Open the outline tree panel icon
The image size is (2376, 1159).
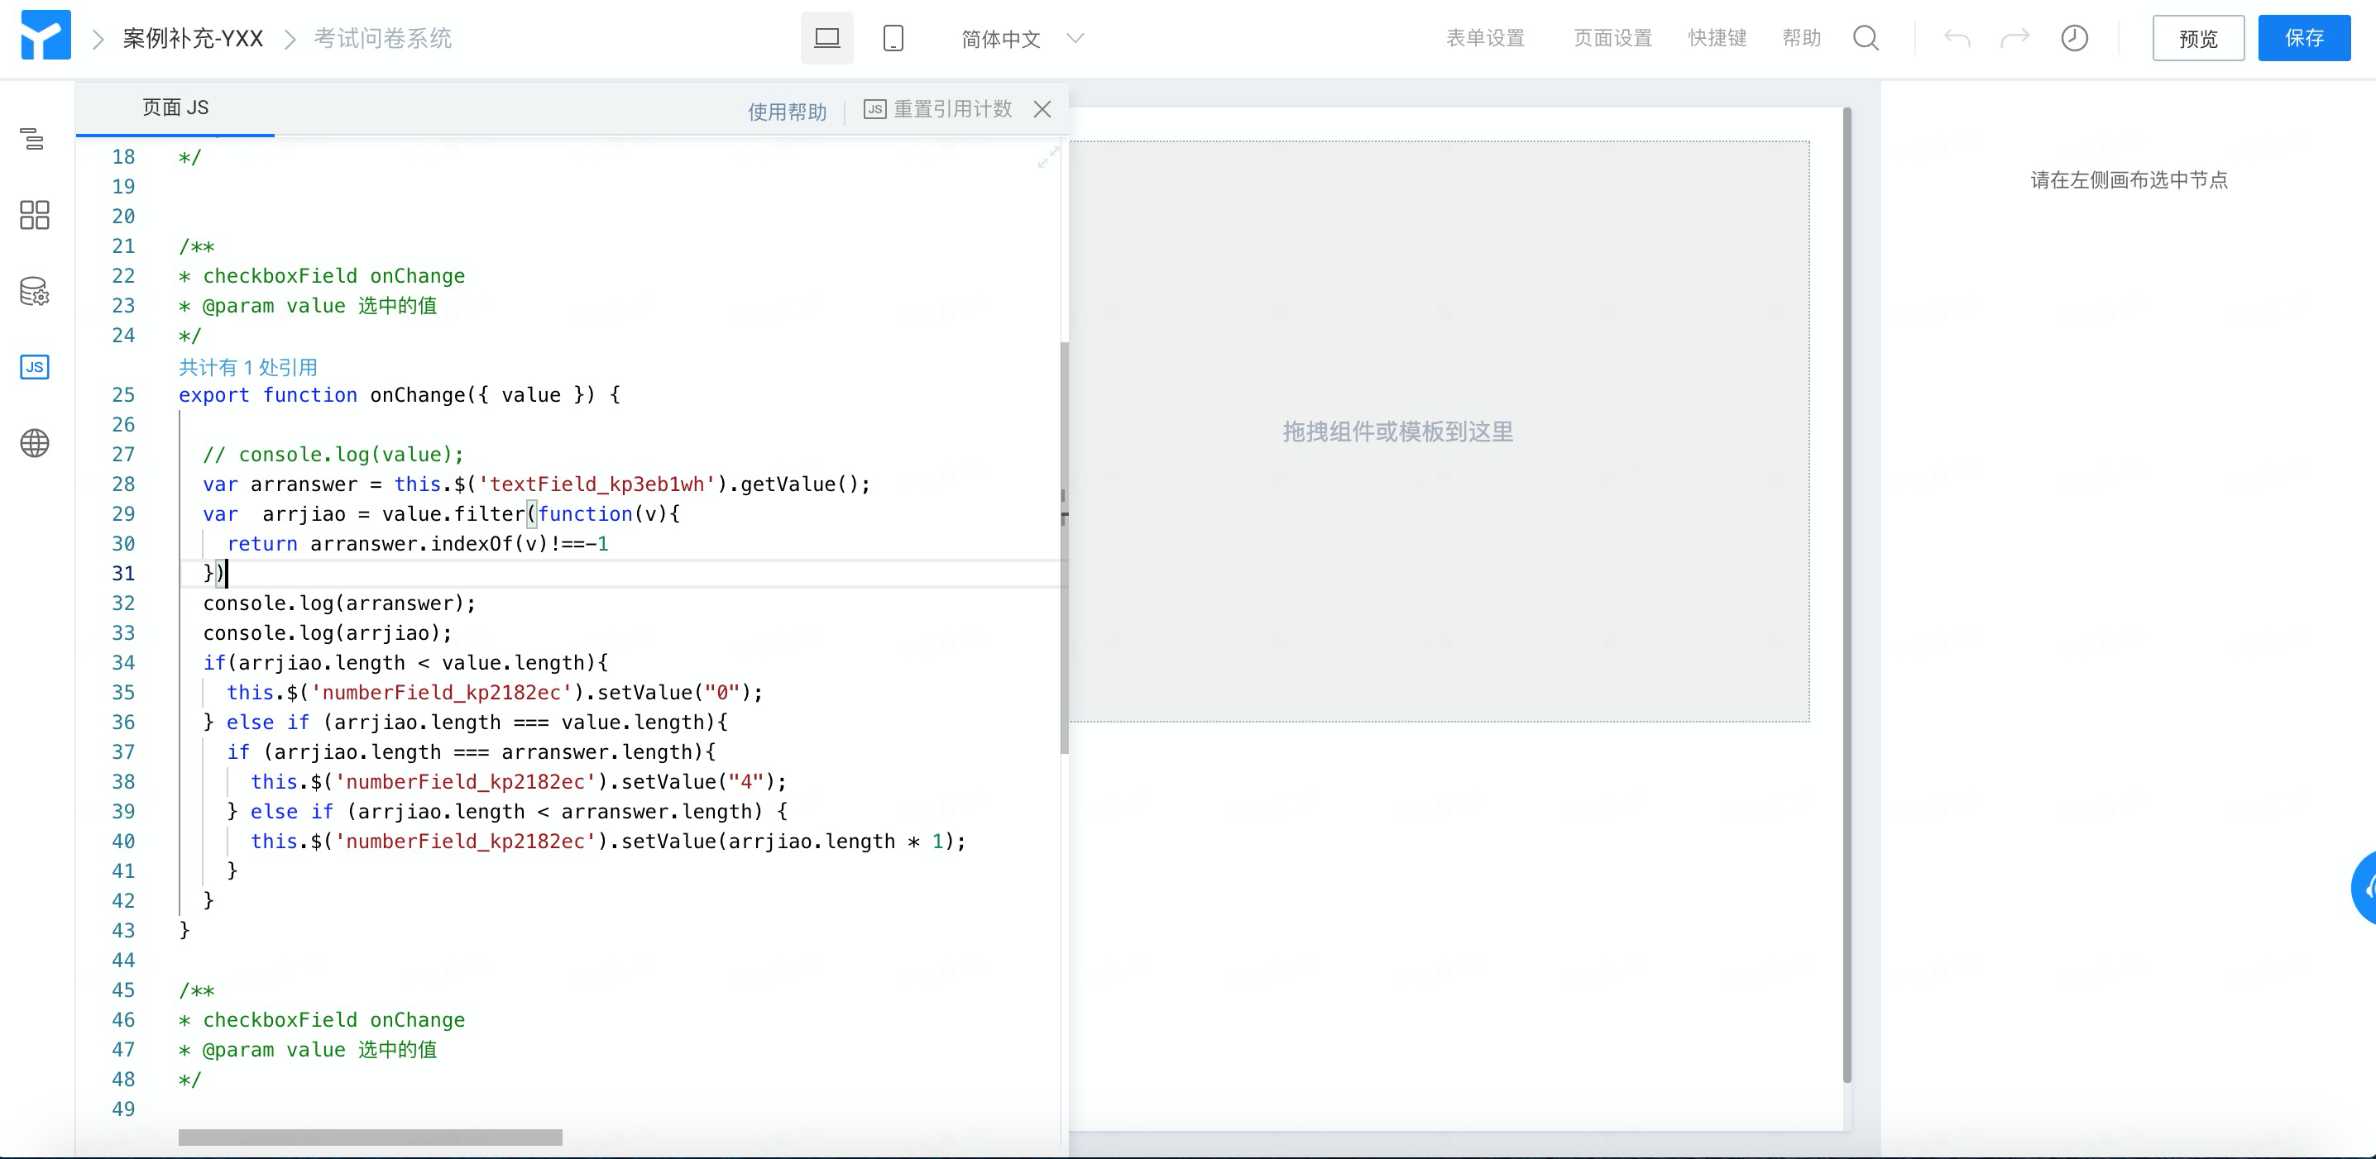coord(33,139)
